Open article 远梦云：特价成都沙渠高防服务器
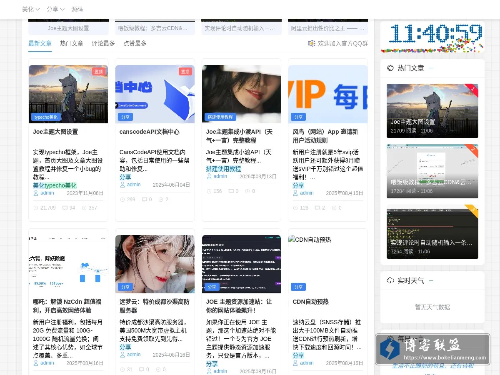Screen dimensions: 500x375 pyautogui.click(x=155, y=306)
